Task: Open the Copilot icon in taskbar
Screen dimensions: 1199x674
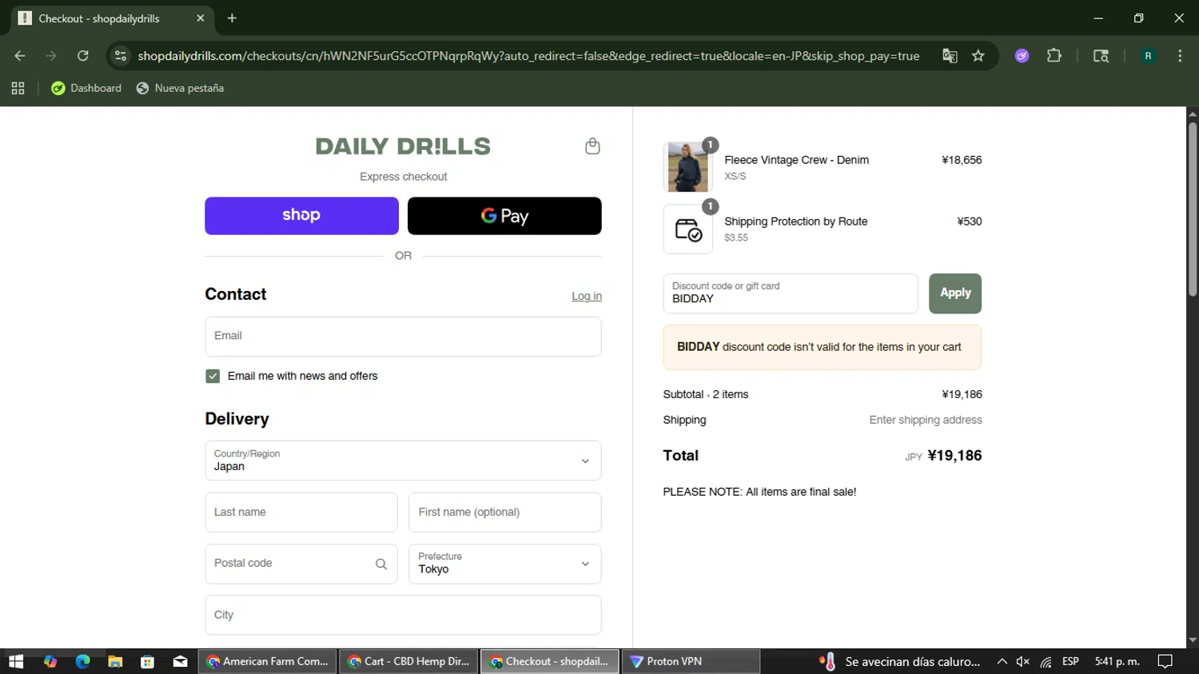Action: click(50, 661)
